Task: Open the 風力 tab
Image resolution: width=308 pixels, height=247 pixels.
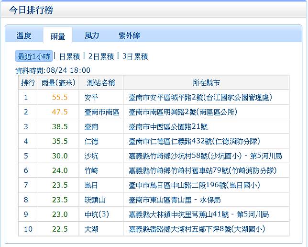Action: coord(92,36)
